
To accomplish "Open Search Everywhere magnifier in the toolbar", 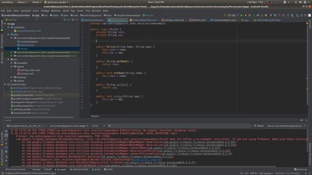I will 306,15.
